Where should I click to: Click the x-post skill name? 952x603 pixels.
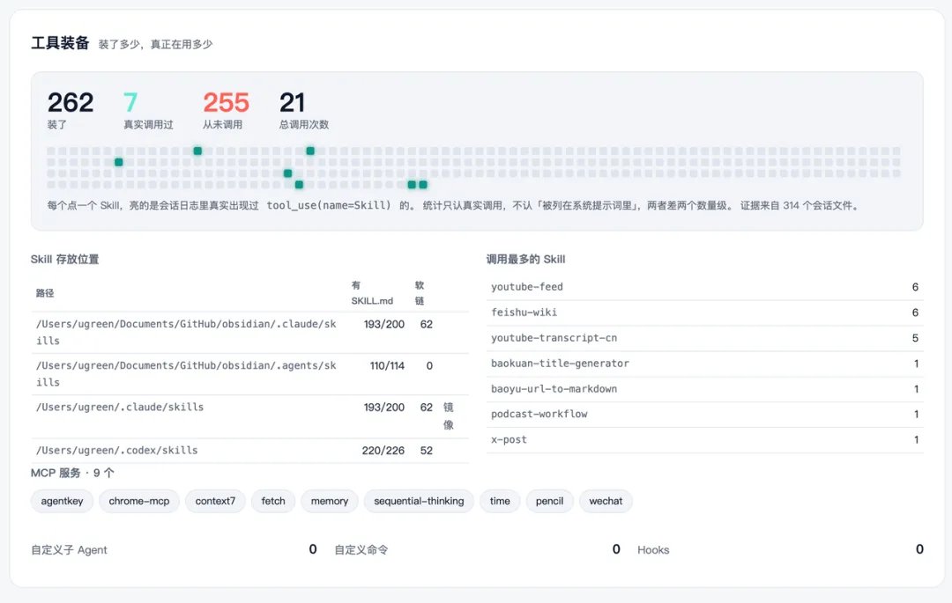click(x=509, y=440)
